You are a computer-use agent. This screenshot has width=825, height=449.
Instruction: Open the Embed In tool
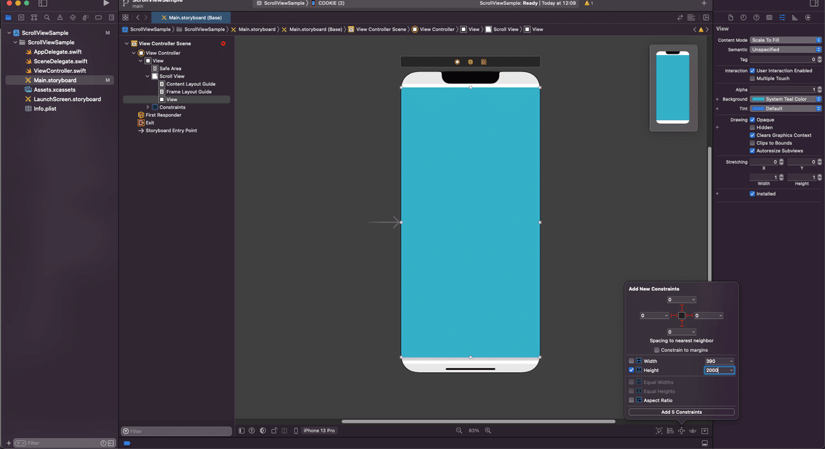(705, 430)
